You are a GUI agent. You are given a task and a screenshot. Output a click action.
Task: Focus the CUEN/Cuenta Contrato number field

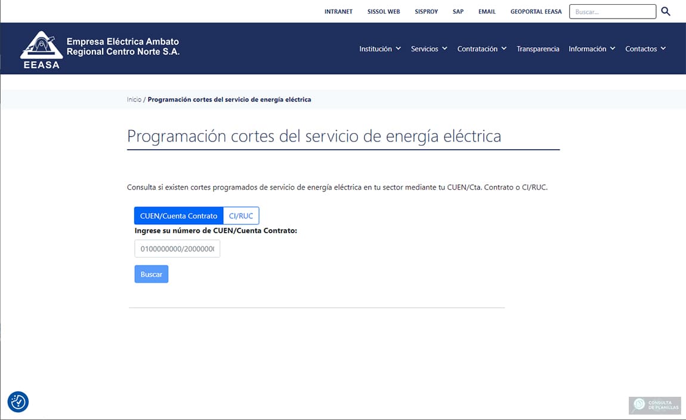pos(177,249)
